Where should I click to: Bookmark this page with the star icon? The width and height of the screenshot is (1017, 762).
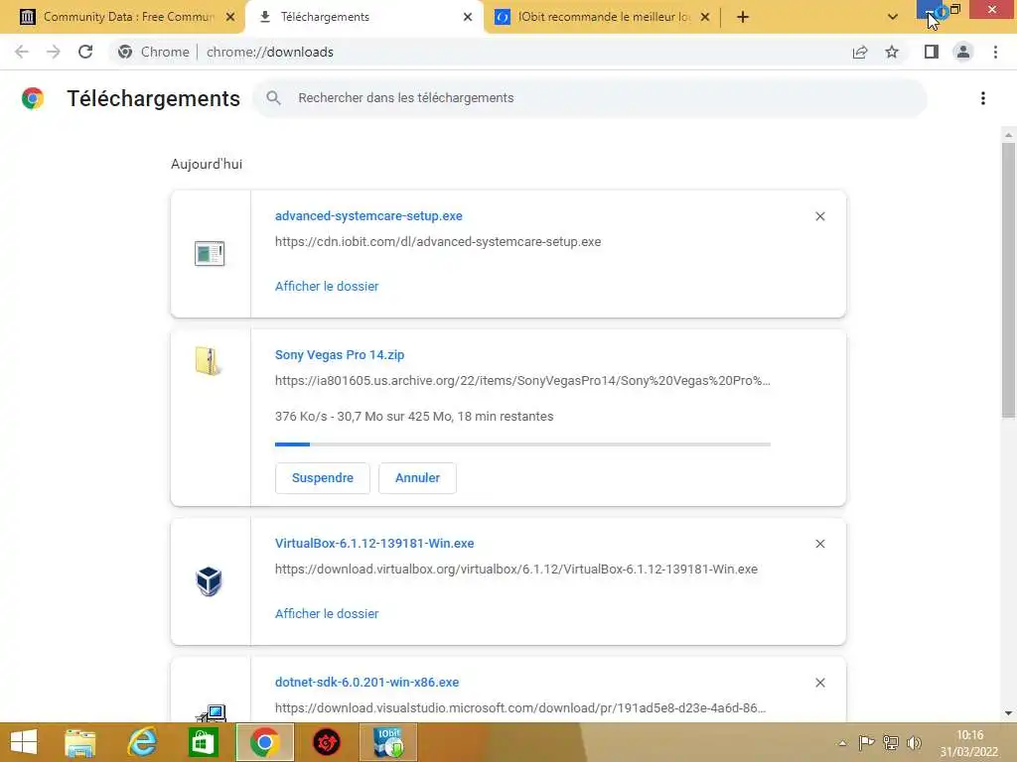point(892,52)
